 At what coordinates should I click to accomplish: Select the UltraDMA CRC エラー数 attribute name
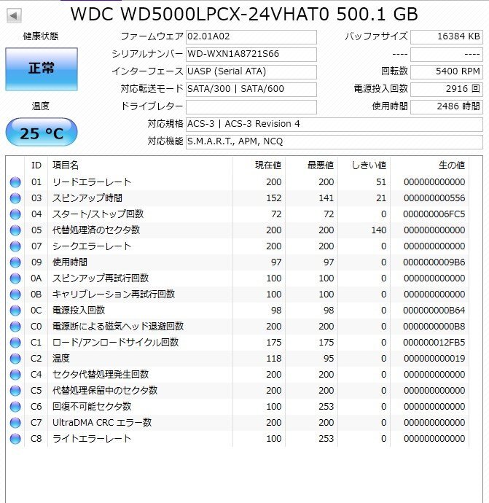(x=102, y=423)
